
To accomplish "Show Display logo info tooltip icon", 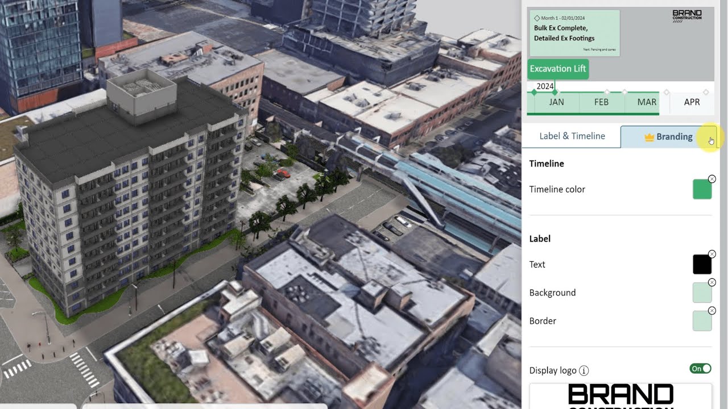I will tap(584, 371).
